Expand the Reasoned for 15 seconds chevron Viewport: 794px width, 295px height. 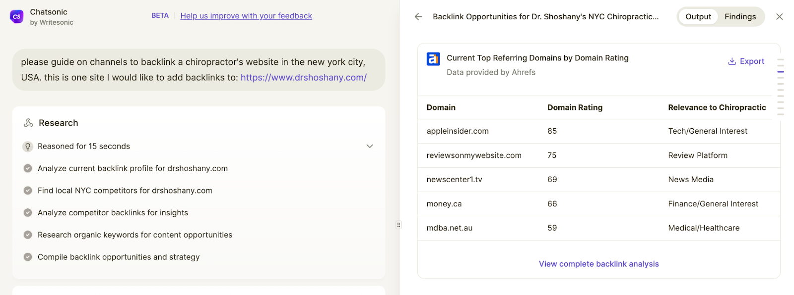click(370, 147)
